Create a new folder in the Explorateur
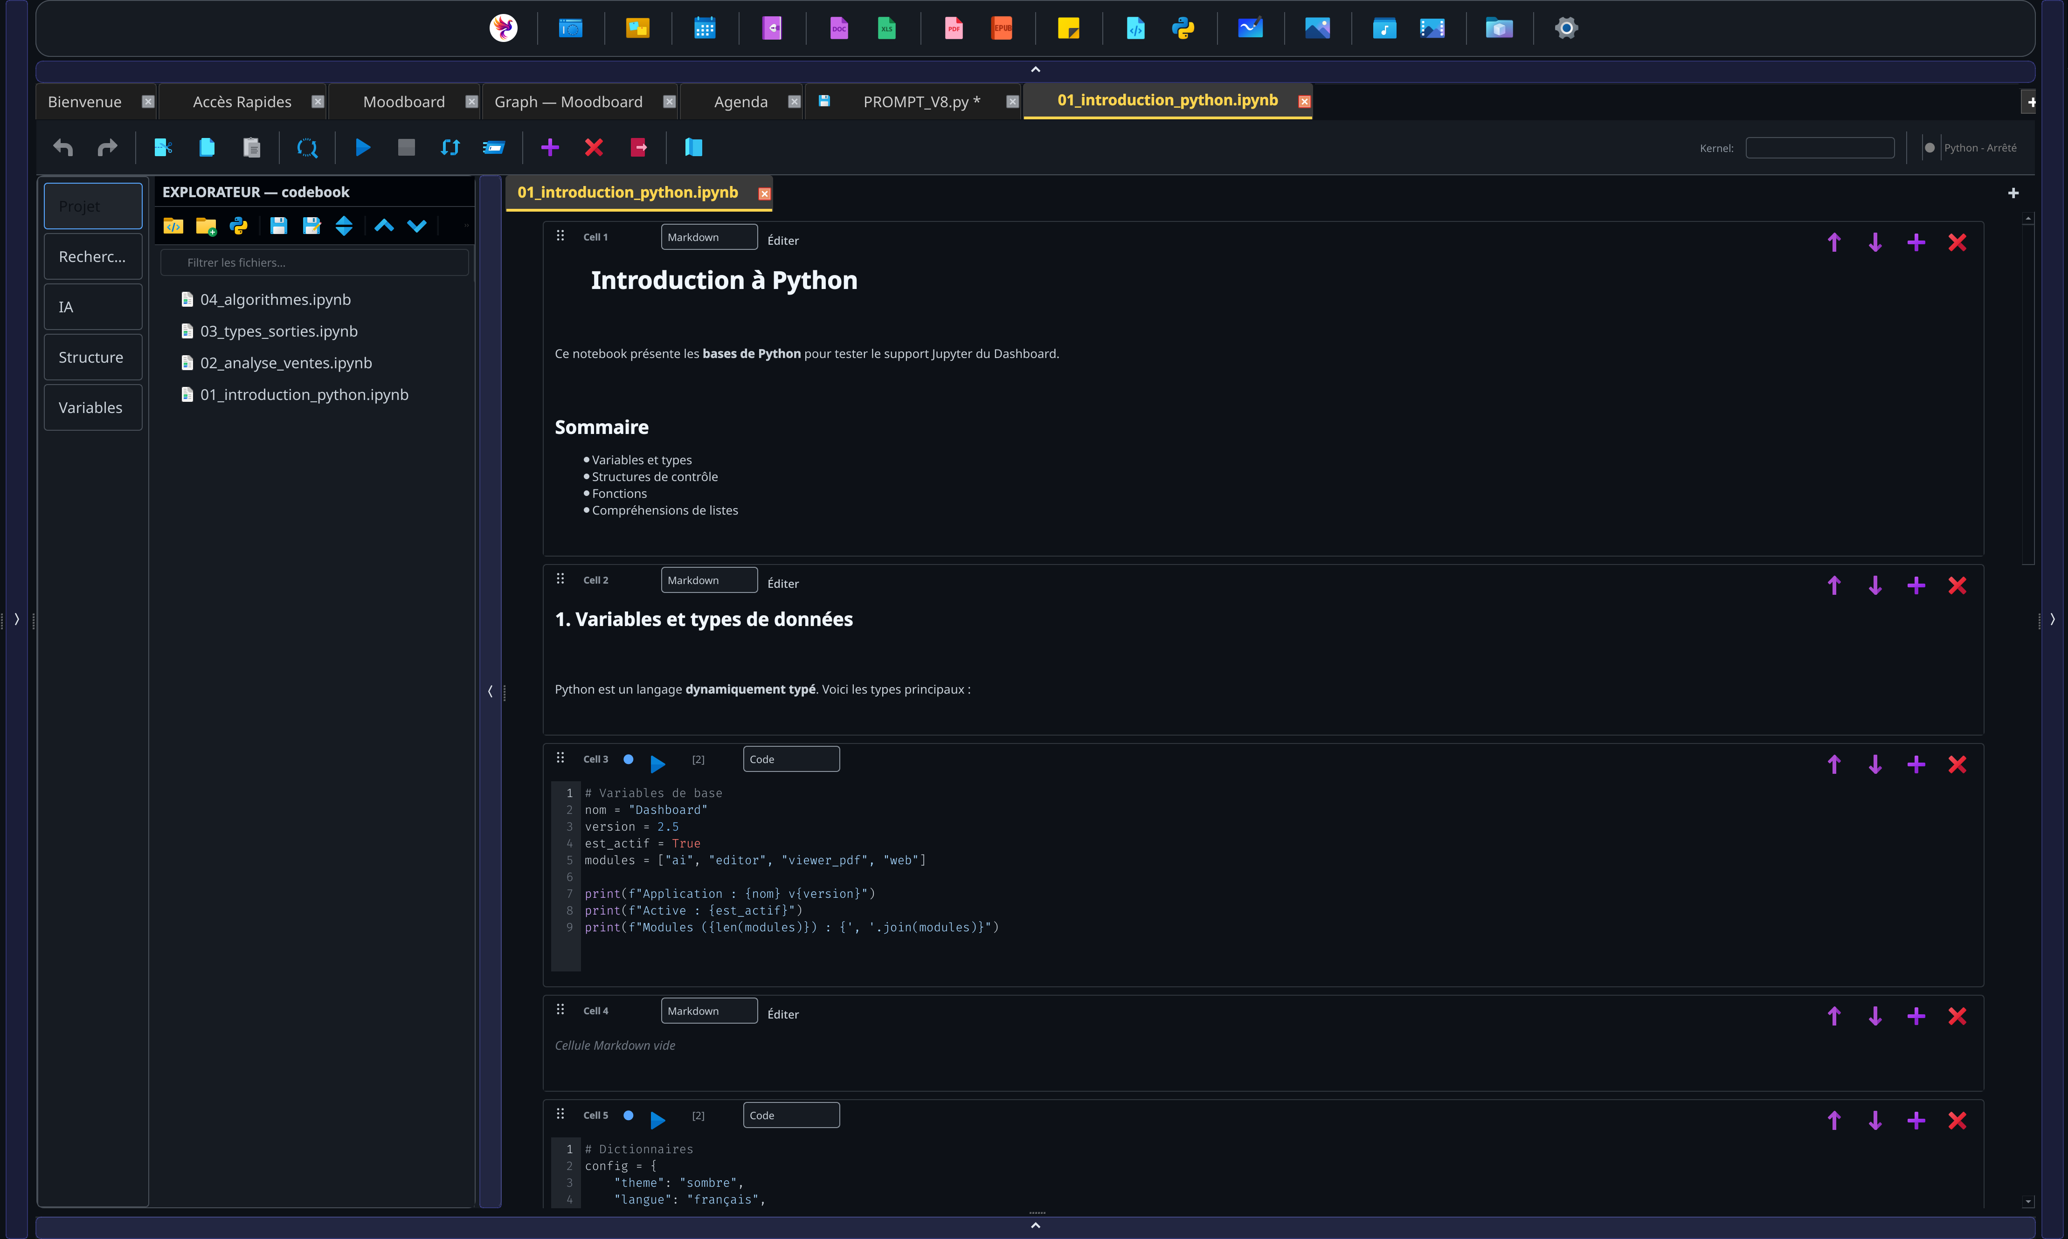The image size is (2068, 1239). [206, 226]
